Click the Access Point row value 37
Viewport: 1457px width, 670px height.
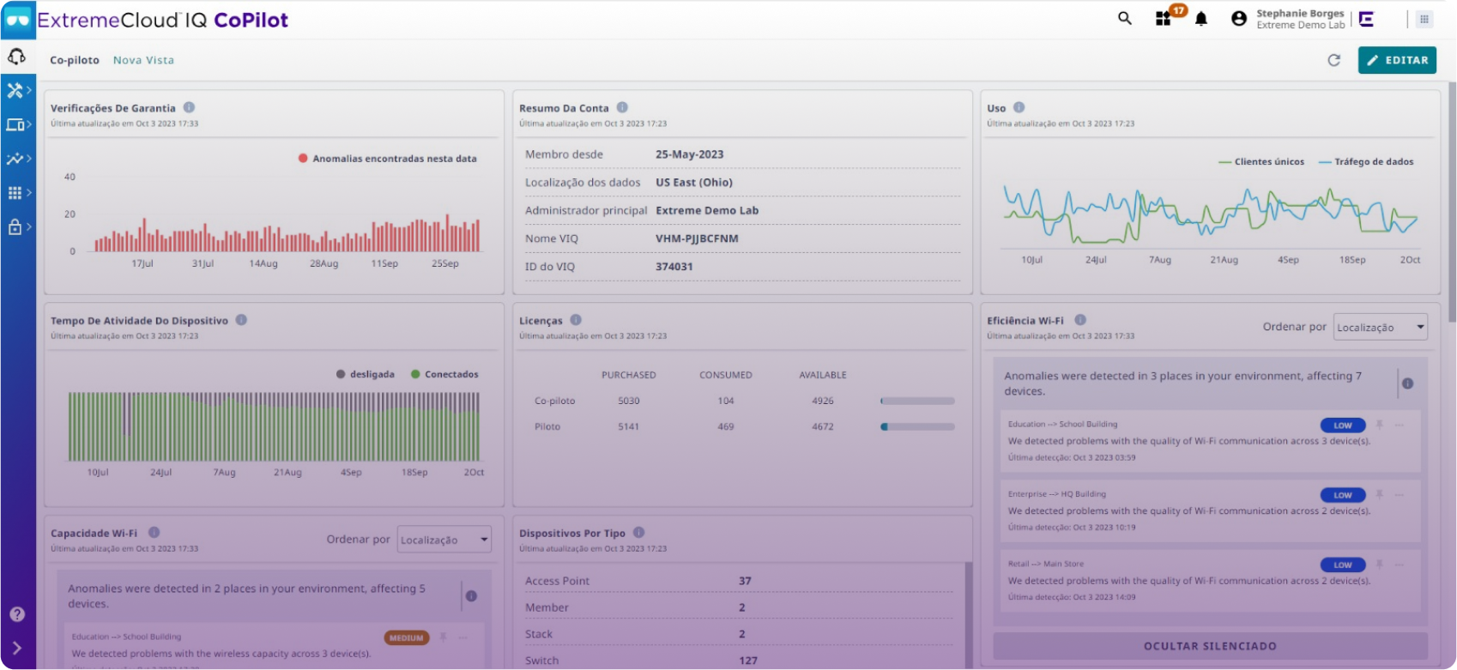[745, 581]
